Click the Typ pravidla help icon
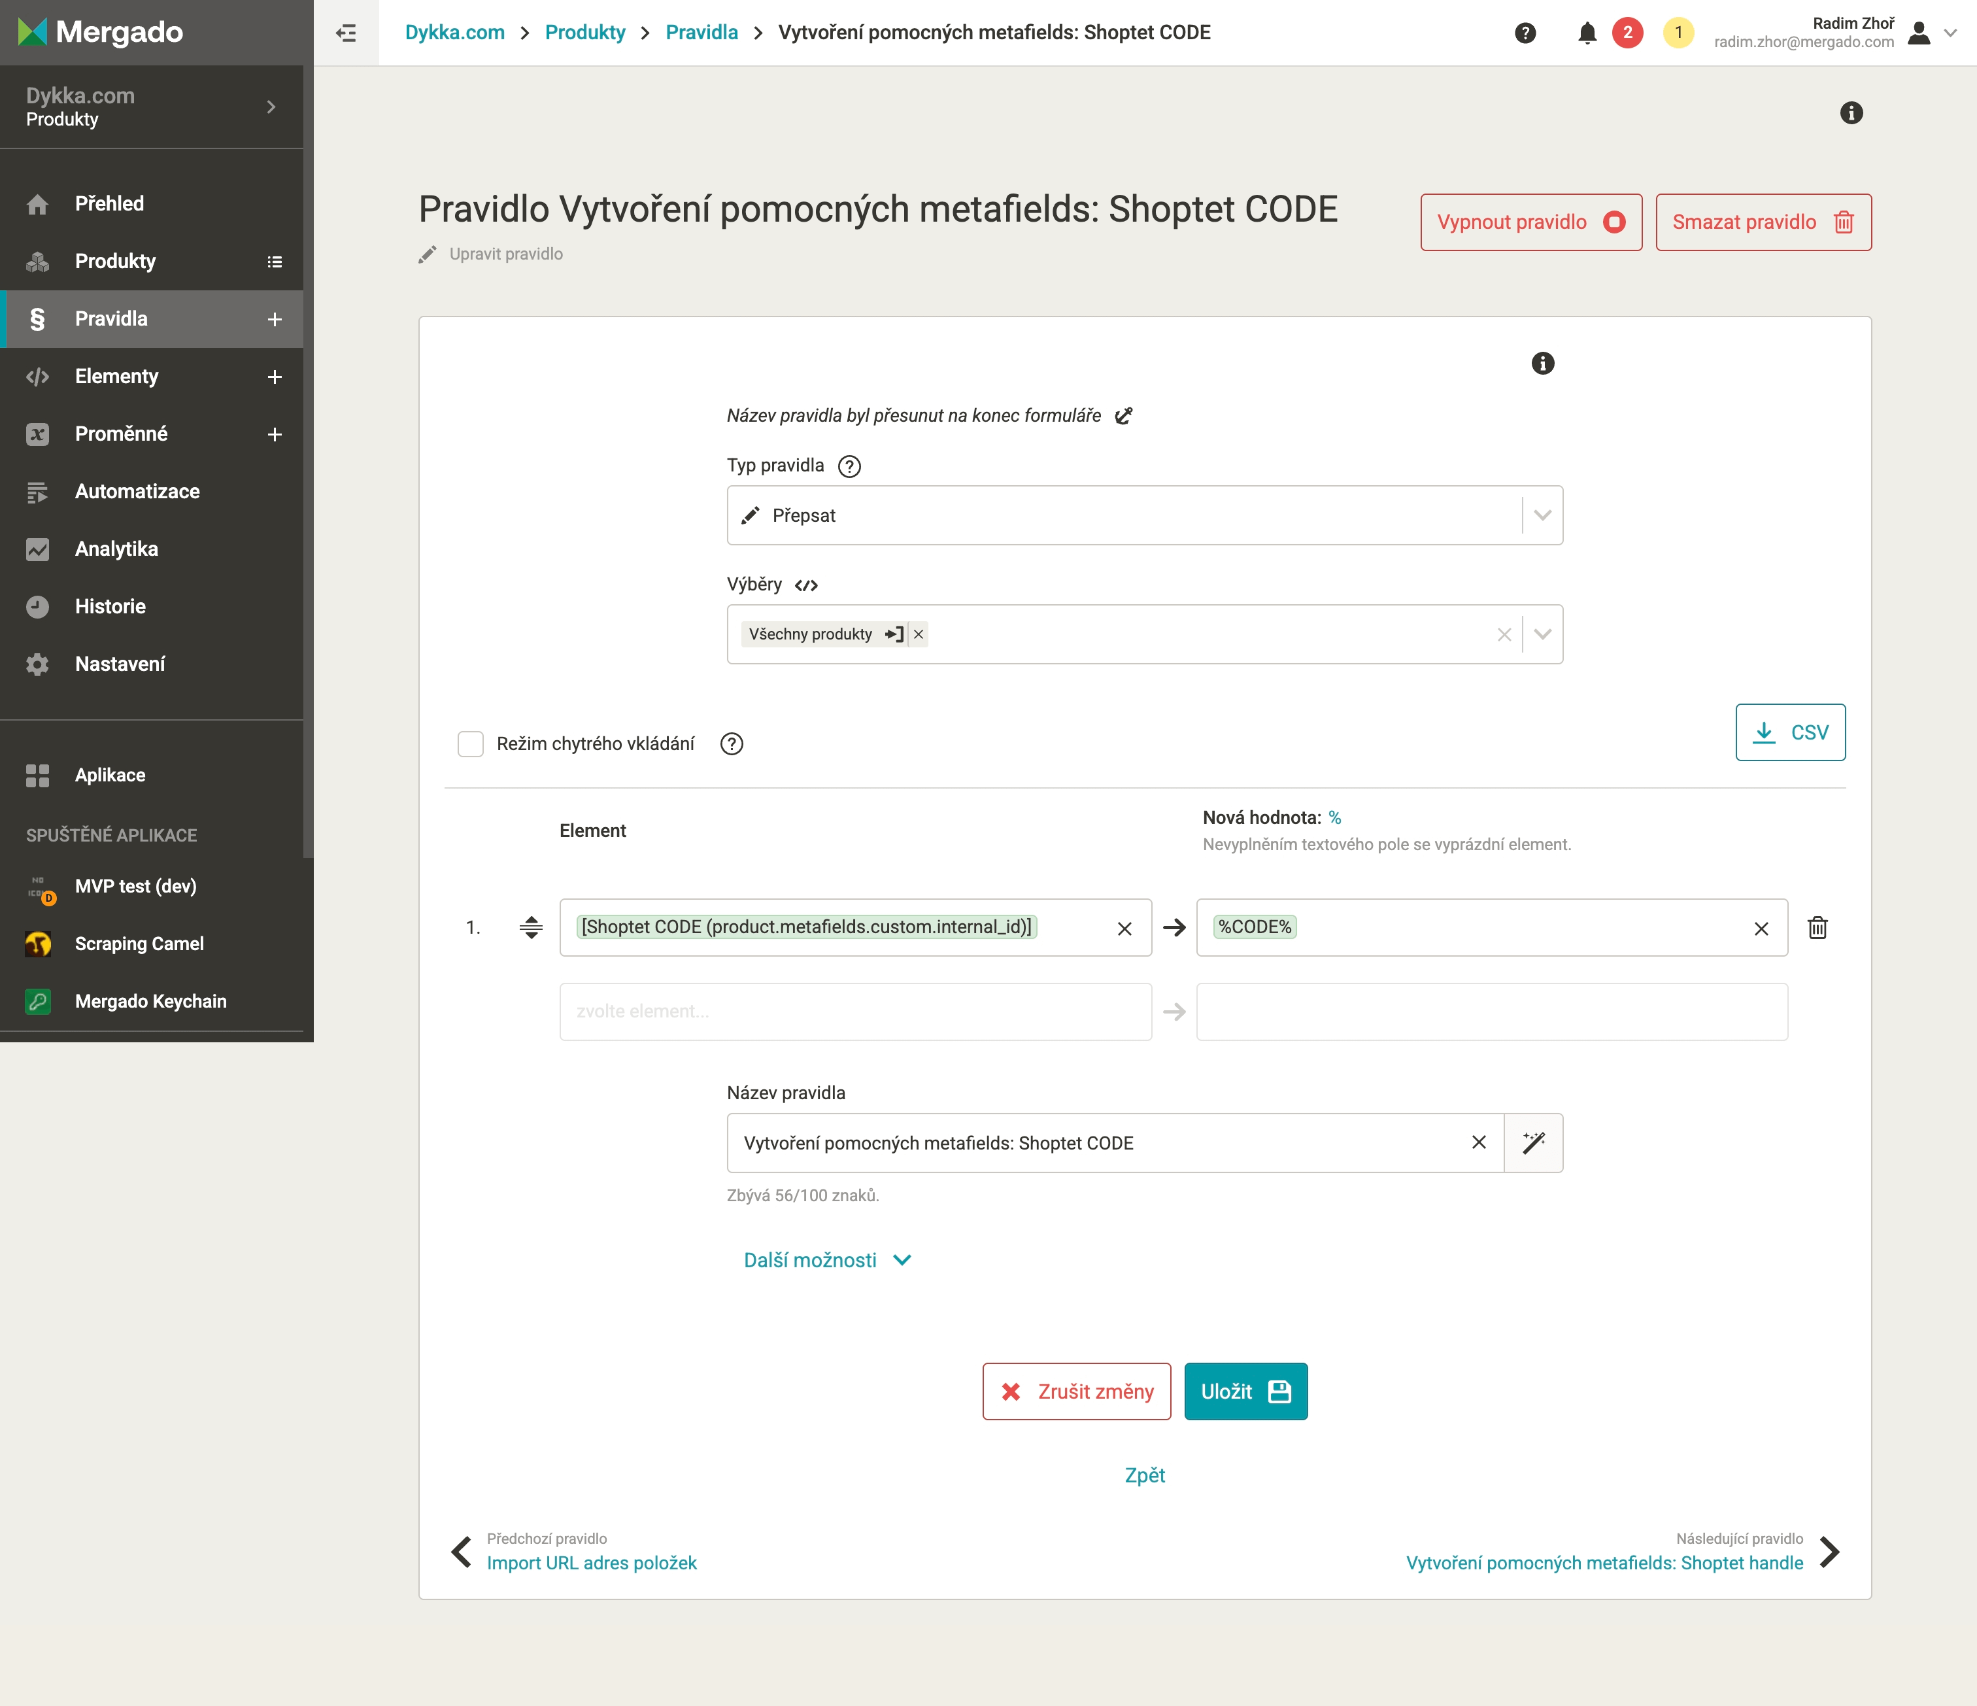 848,467
